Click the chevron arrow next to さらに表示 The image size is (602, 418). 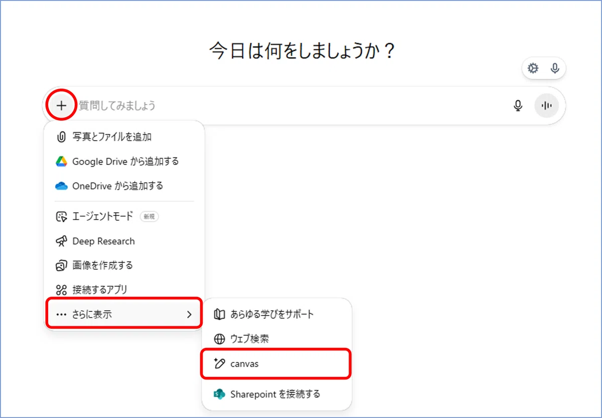(189, 314)
